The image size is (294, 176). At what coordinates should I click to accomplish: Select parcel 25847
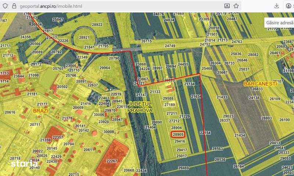(x=58, y=19)
